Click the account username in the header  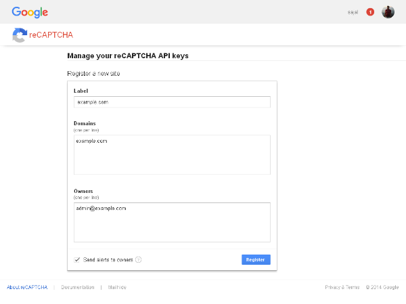[x=353, y=12]
